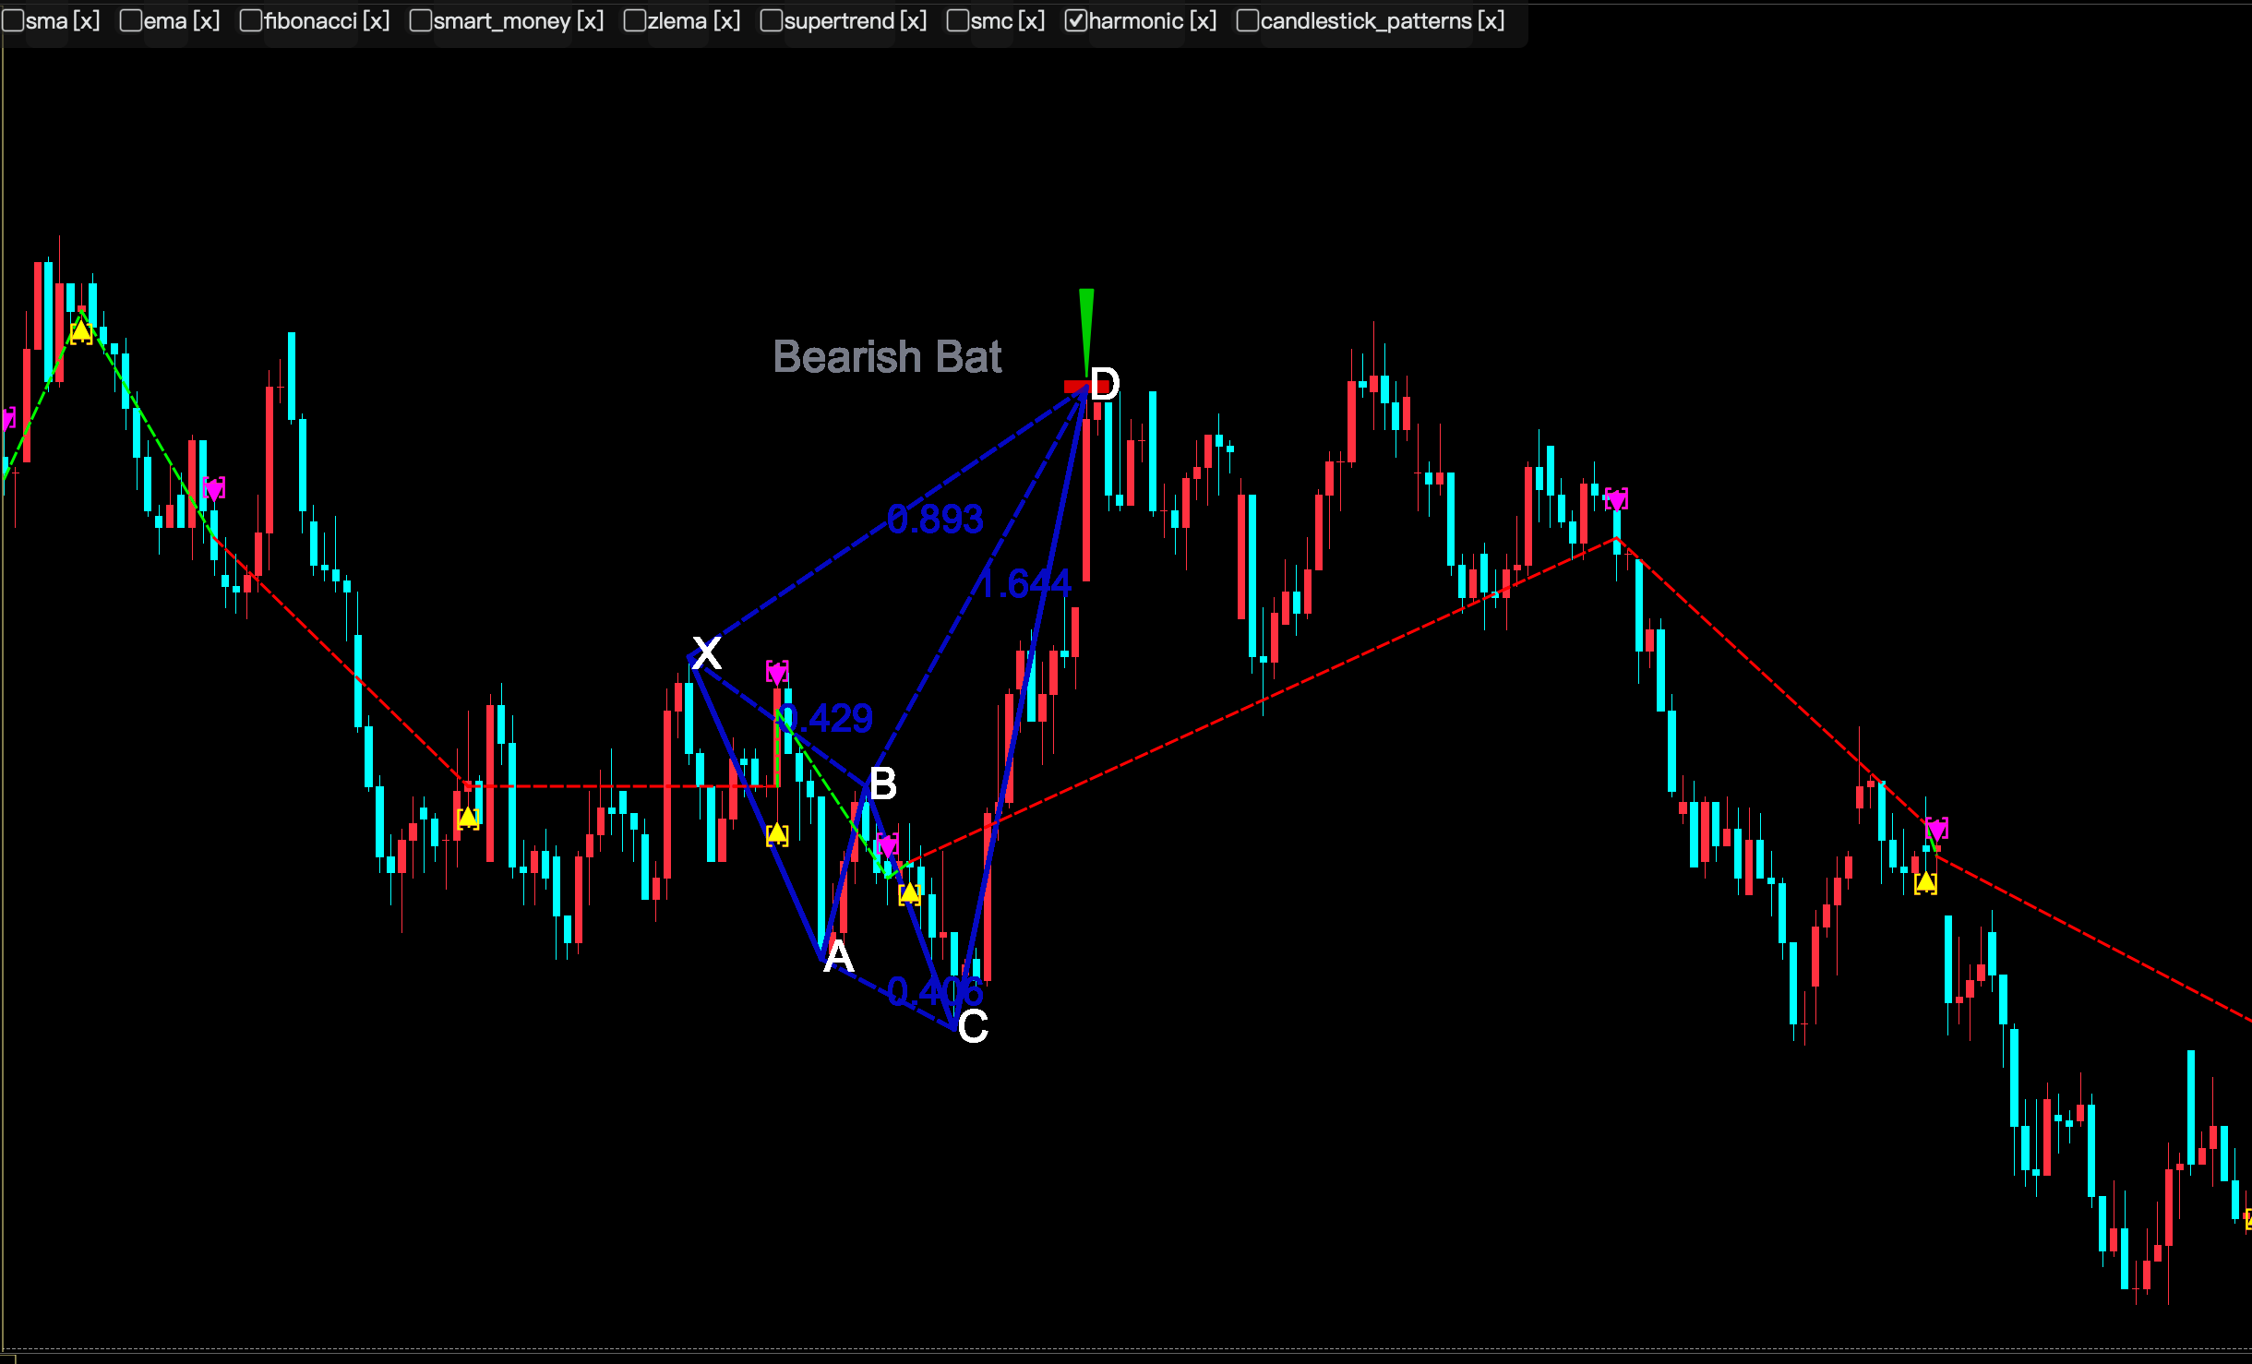Viewport: 2252px width, 1364px height.
Task: Select pattern point A label
Action: 838,956
